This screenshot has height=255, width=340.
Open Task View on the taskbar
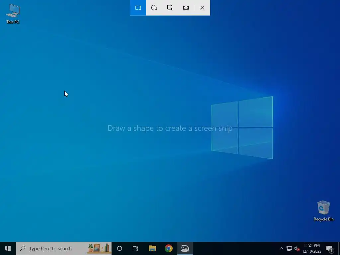135,248
